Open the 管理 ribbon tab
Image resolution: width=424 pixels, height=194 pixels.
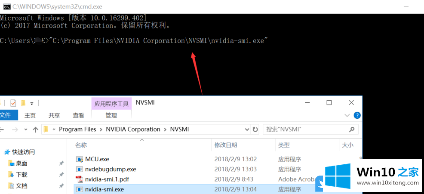pyautogui.click(x=111, y=116)
